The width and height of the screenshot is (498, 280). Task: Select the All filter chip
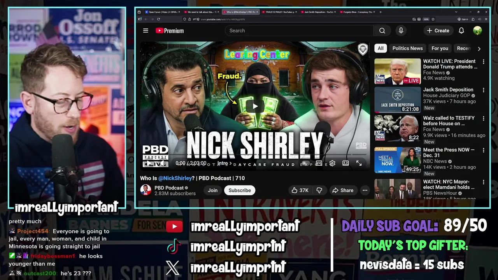[381, 48]
